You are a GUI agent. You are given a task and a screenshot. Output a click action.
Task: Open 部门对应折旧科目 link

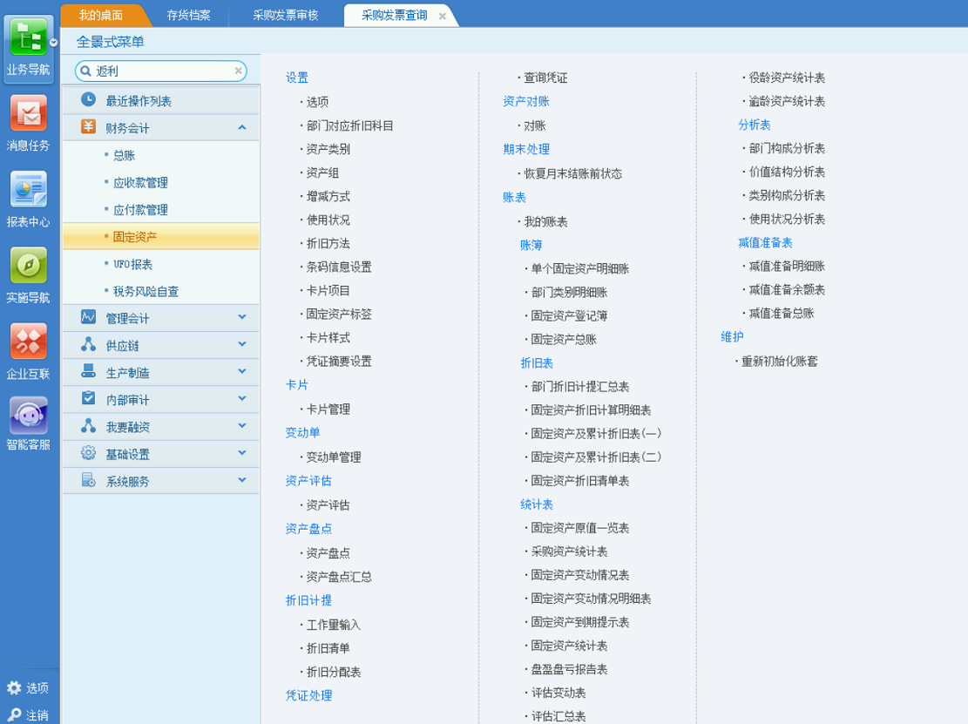pyautogui.click(x=349, y=126)
